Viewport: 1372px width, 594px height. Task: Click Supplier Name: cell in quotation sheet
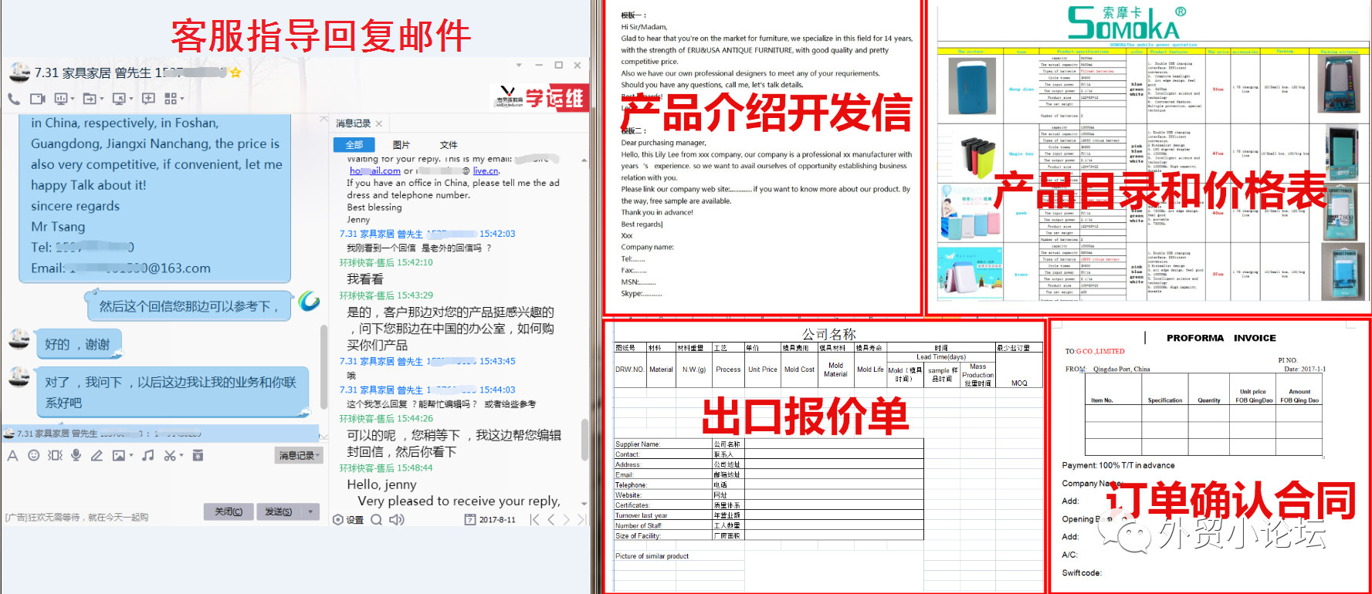[x=663, y=444]
